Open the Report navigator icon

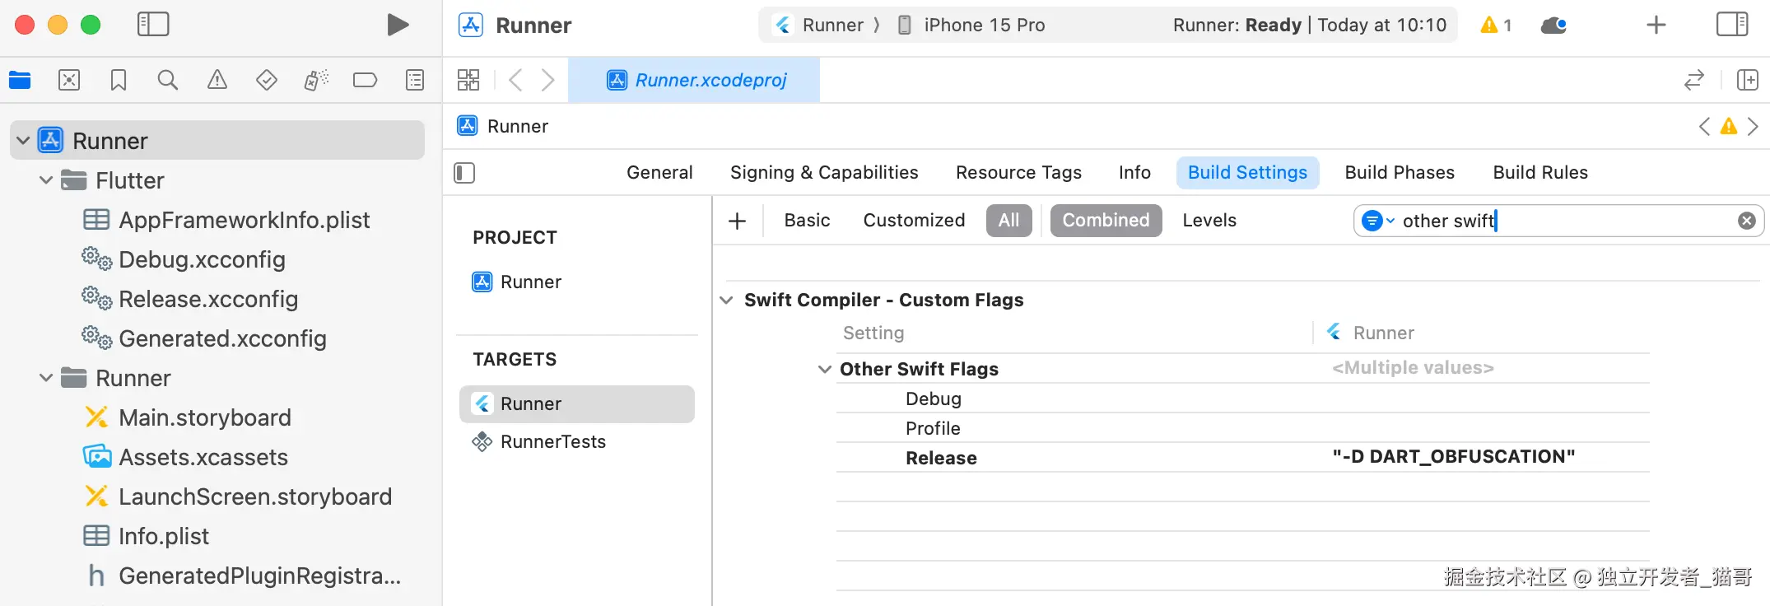tap(415, 80)
